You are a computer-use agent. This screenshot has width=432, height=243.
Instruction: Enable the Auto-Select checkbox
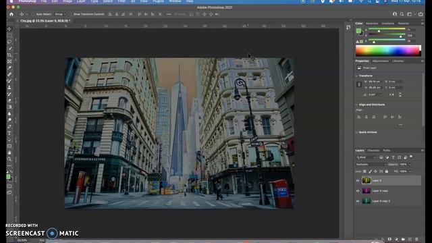point(33,14)
